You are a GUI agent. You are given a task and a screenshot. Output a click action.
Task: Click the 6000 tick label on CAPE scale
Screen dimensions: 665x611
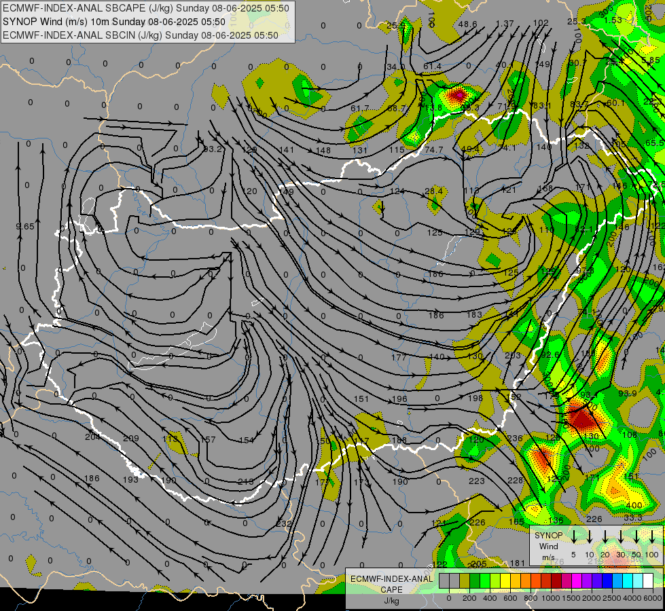pyautogui.click(x=653, y=598)
